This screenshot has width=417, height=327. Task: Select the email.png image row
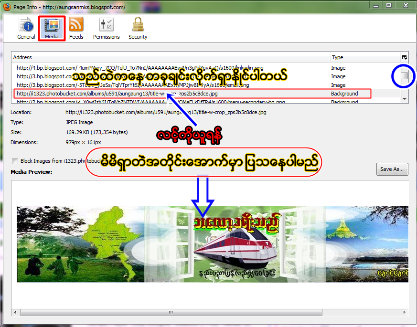(x=206, y=85)
